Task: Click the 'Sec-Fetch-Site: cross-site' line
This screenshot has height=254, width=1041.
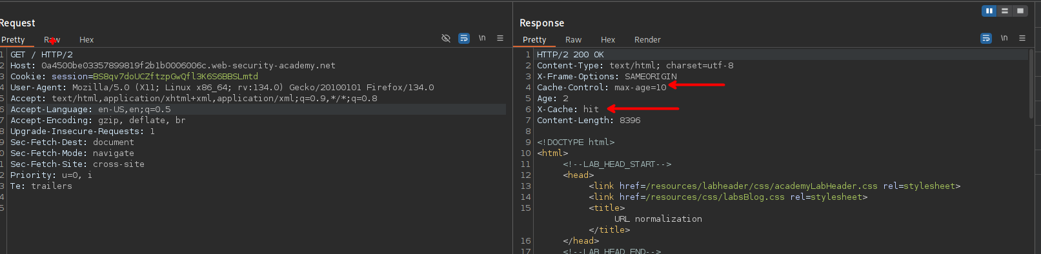Action: (x=77, y=164)
